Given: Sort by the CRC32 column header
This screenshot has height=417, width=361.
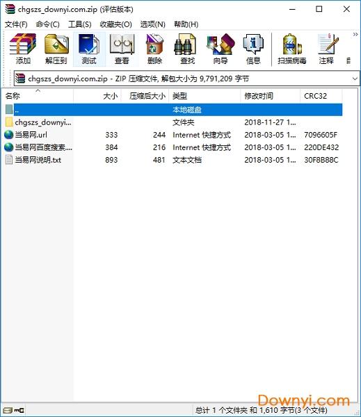Looking at the screenshot, I should pyautogui.click(x=321, y=96).
